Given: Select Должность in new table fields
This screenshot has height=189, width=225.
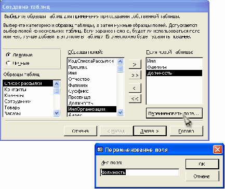Looking at the screenshot, I should [x=174, y=73].
